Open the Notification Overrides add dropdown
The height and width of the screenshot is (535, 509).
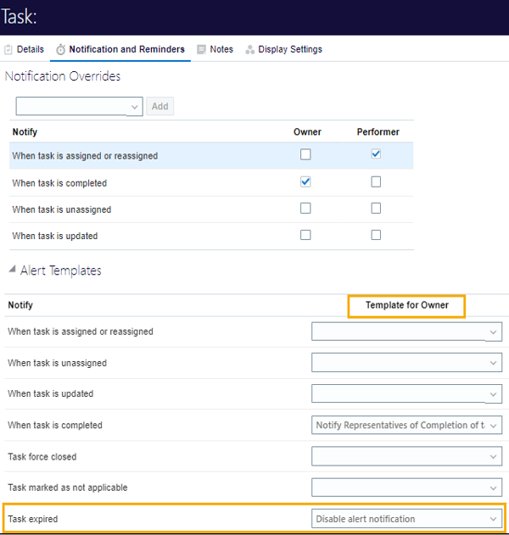tap(79, 107)
